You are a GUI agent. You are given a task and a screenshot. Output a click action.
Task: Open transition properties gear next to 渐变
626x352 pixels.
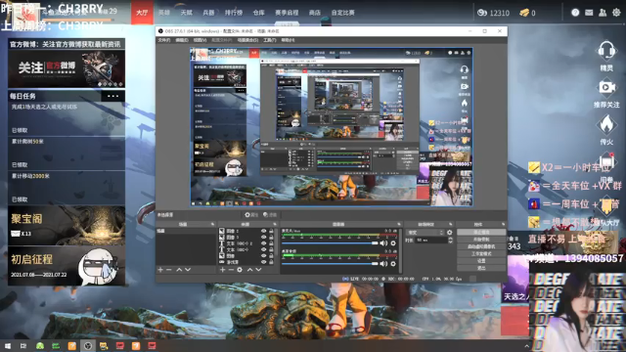point(450,233)
